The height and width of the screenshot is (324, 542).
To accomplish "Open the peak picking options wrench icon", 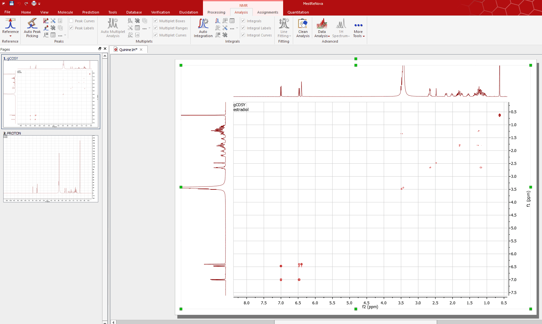I will [53, 21].
